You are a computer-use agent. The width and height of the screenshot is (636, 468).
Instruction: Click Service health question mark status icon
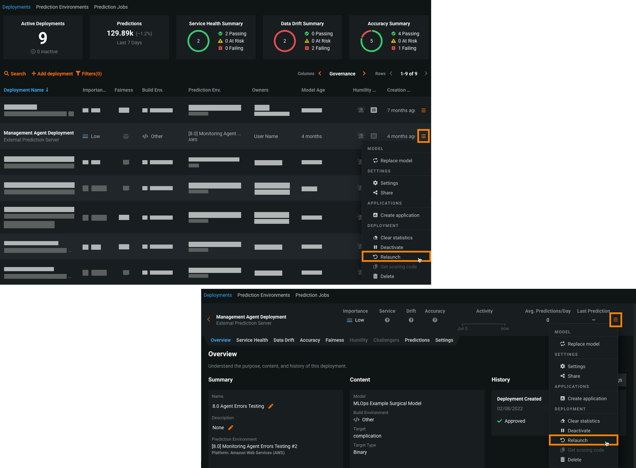pyautogui.click(x=387, y=320)
